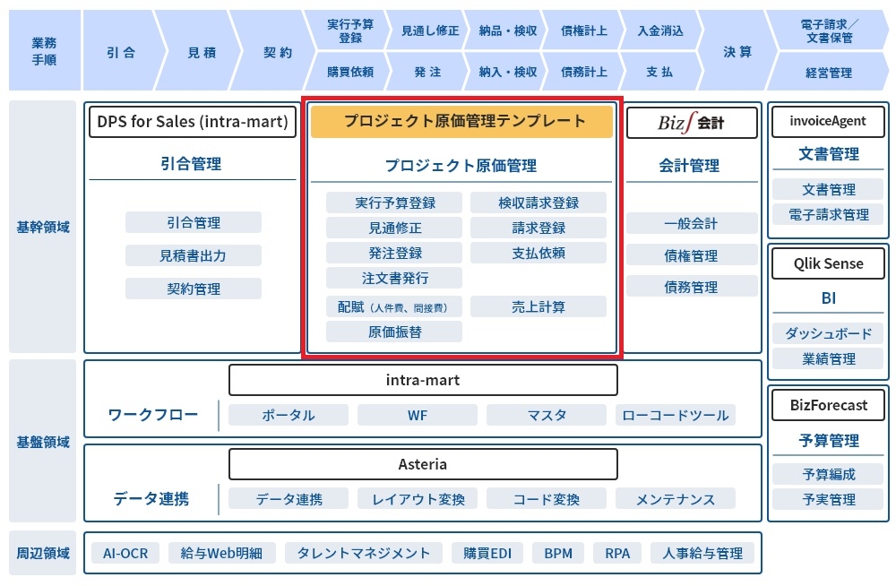Click the 実行予算登録 function button
The width and height of the screenshot is (896, 586).
[394, 203]
